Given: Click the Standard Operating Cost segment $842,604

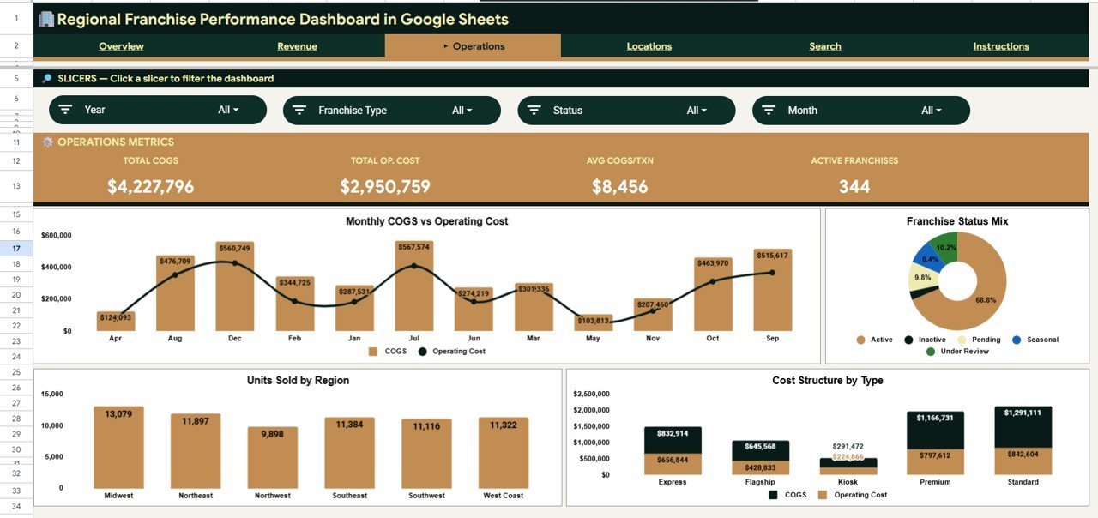Looking at the screenshot, I should pos(1023,461).
